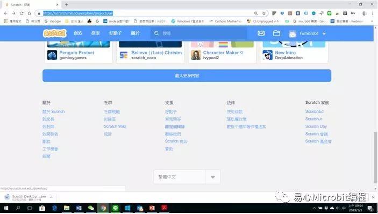Screen dimensions: 378x214
Task: Reload the page with the refresh icon
Action: 22,13
